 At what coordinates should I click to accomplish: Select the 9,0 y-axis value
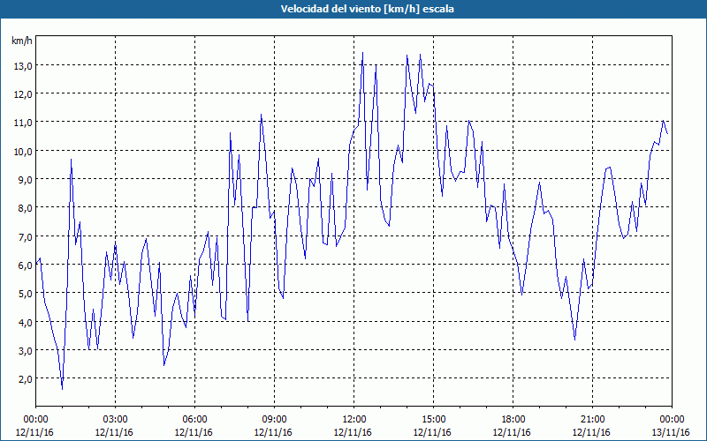pyautogui.click(x=26, y=180)
